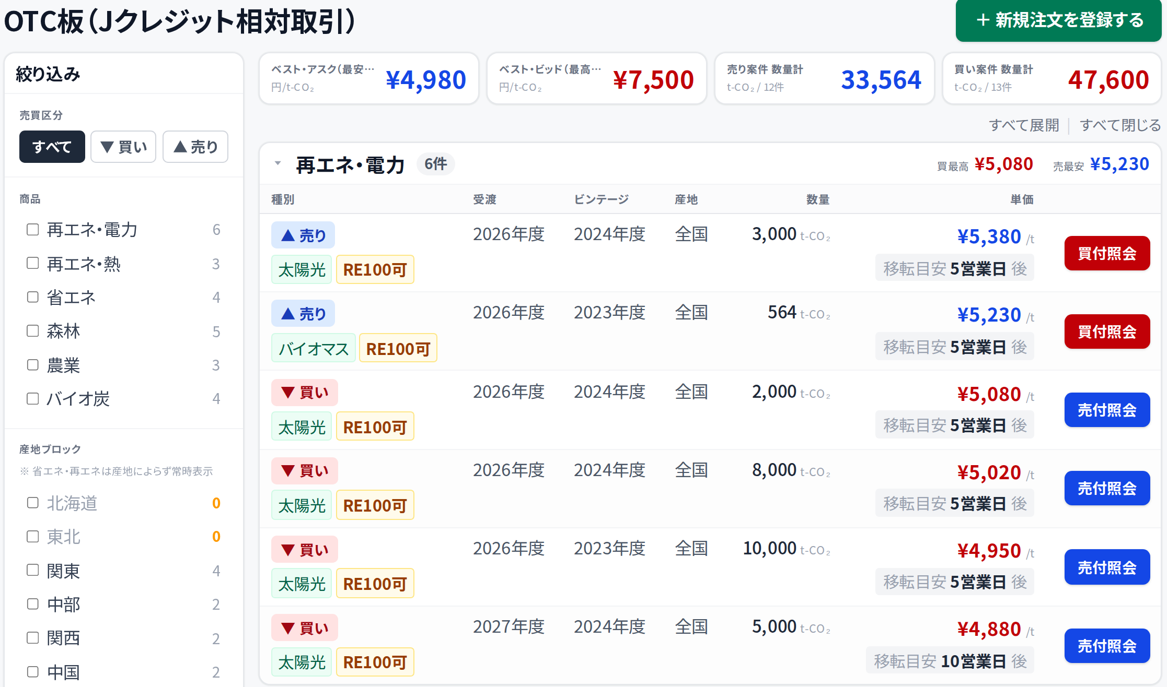1167x687 pixels.
Task: Check the 東北 region checkbox
Action: point(32,537)
